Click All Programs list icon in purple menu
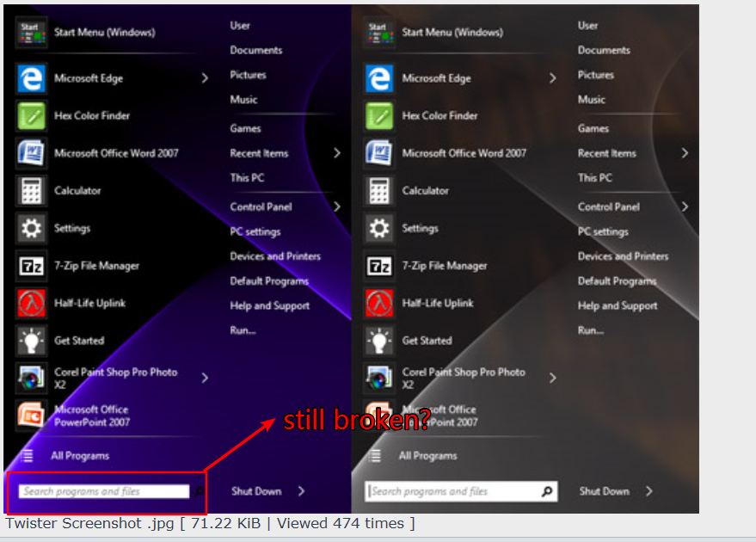The height and width of the screenshot is (542, 756). coord(28,456)
